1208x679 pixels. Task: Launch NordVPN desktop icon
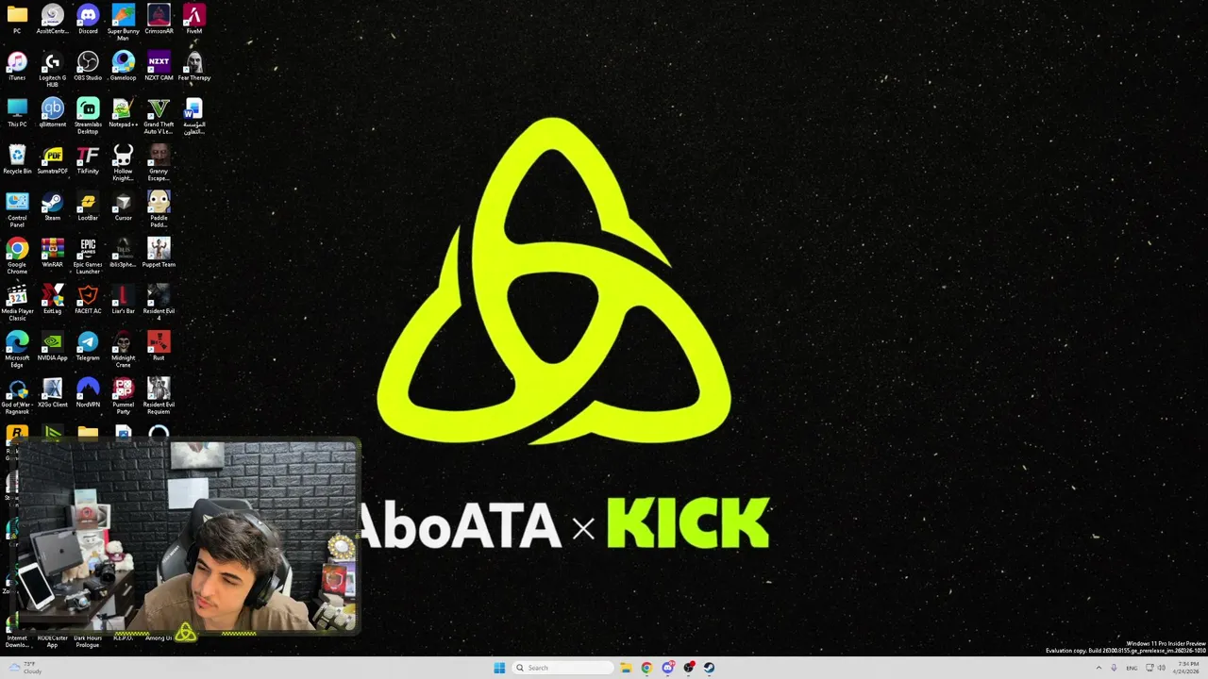pyautogui.click(x=88, y=393)
